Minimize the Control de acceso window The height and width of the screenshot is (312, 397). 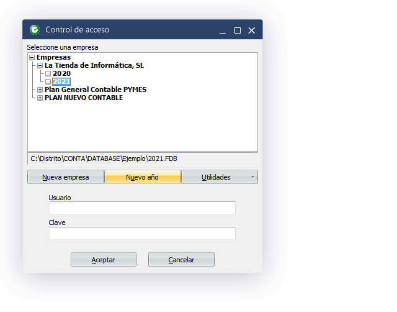222,30
